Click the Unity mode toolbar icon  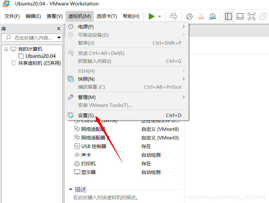263,17
